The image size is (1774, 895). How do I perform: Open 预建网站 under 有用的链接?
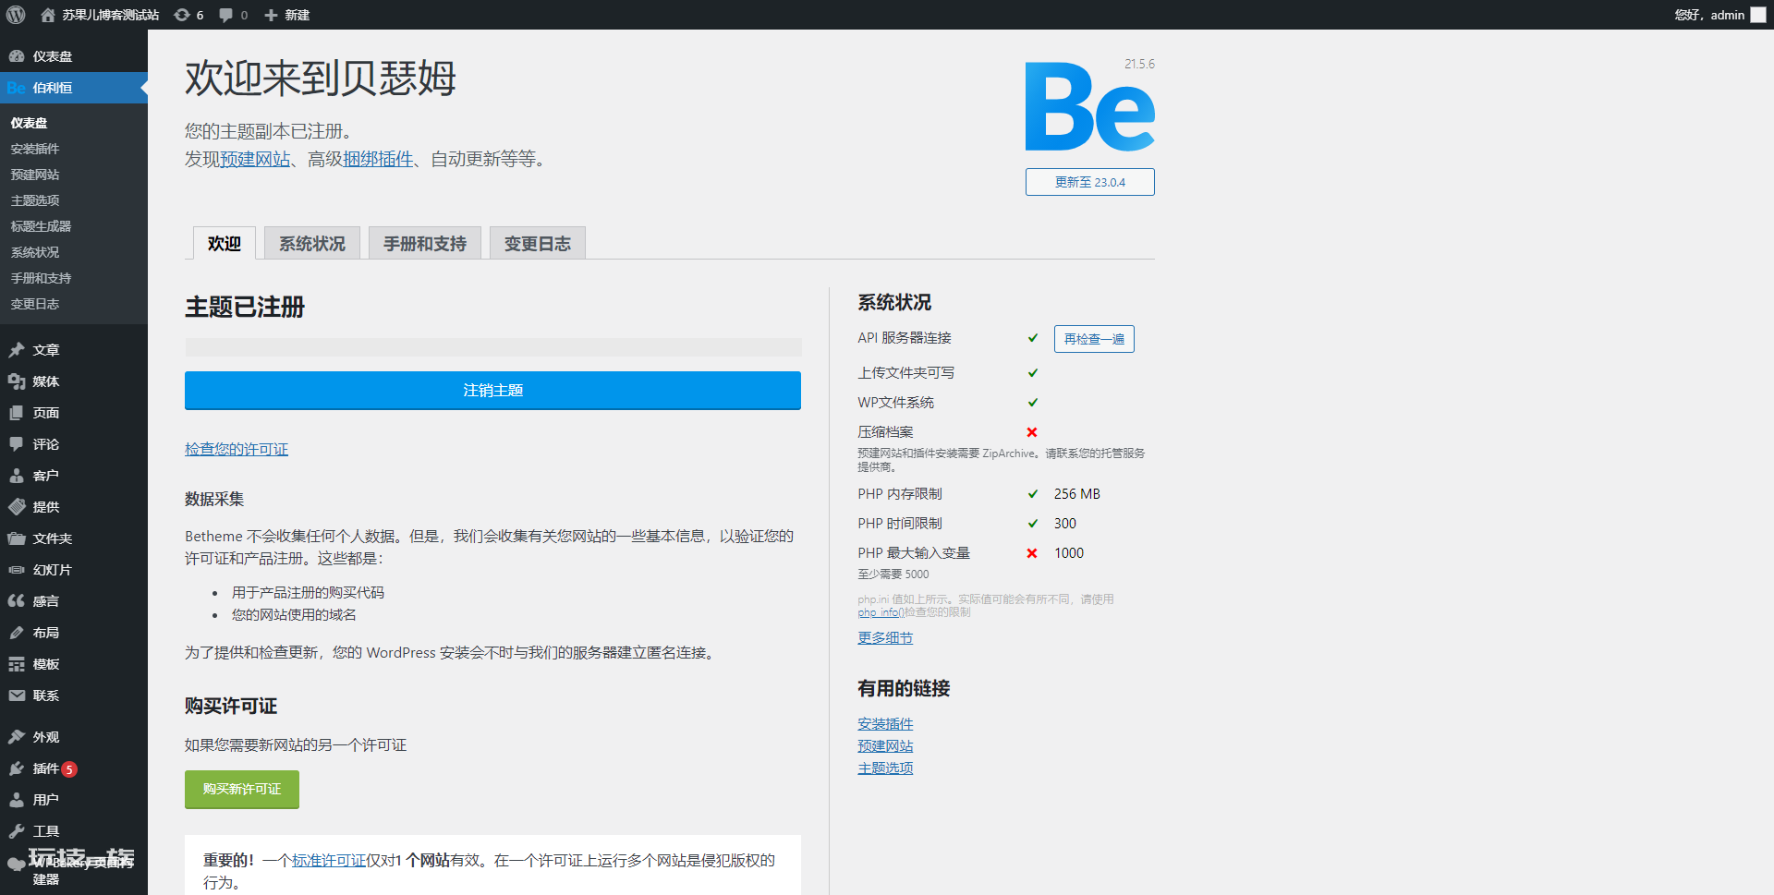click(885, 746)
